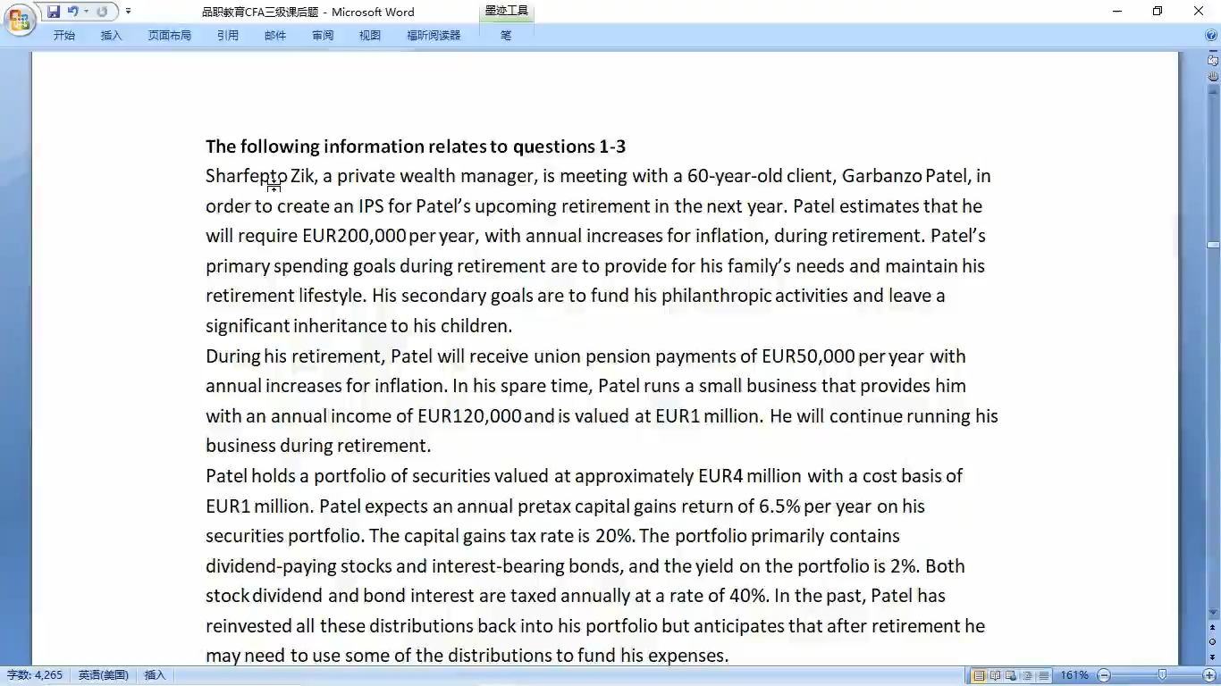Save the document with the floppy icon
The image size is (1221, 686).
[54, 12]
